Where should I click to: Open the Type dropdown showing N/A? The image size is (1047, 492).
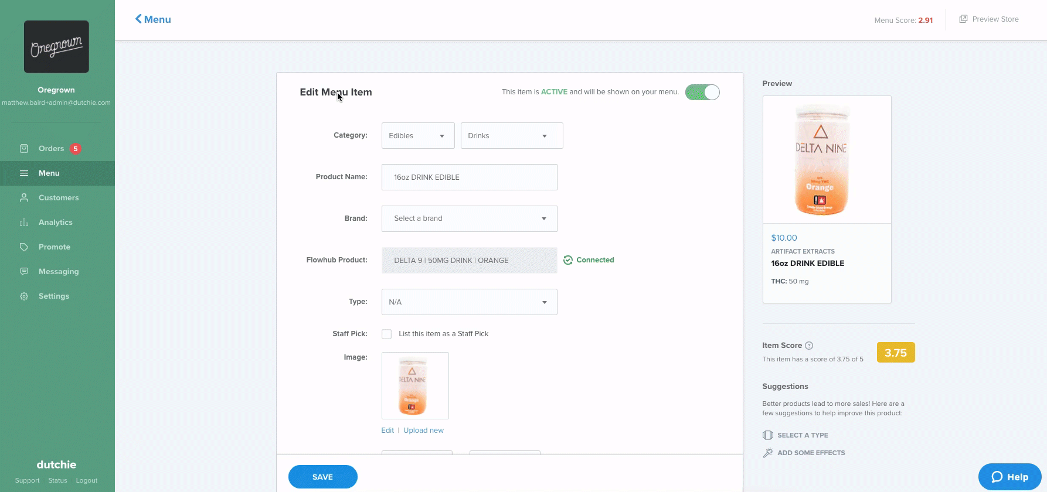tap(470, 302)
